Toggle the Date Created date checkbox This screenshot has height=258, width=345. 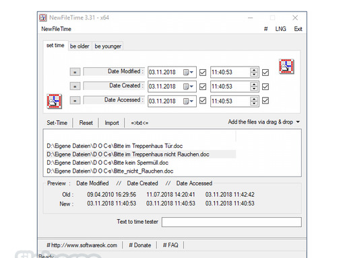[203, 87]
